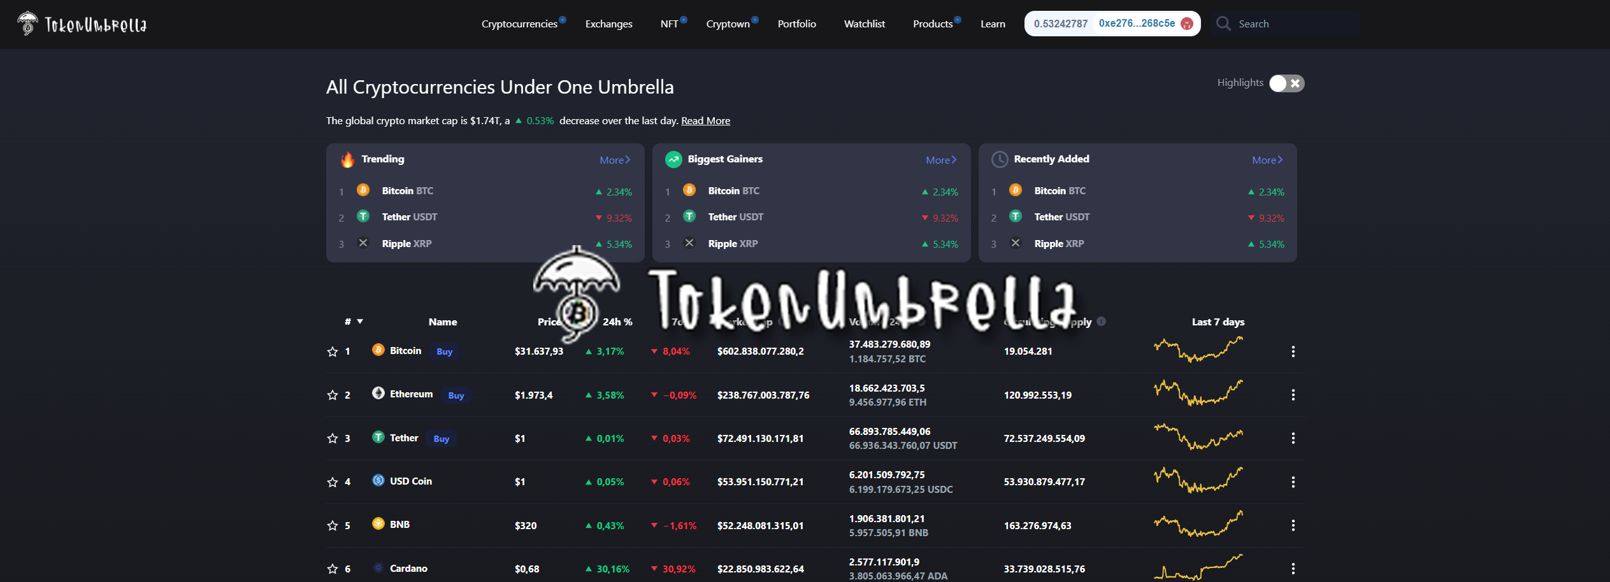Open Ethereum's last 7 days sparkline chart
This screenshot has height=582, width=1610.
click(1198, 392)
